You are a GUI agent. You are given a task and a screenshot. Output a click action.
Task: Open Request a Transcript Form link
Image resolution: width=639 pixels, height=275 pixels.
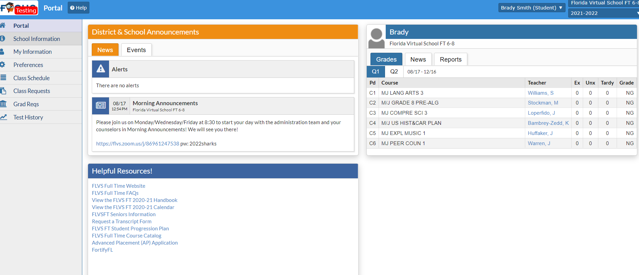tap(122, 222)
